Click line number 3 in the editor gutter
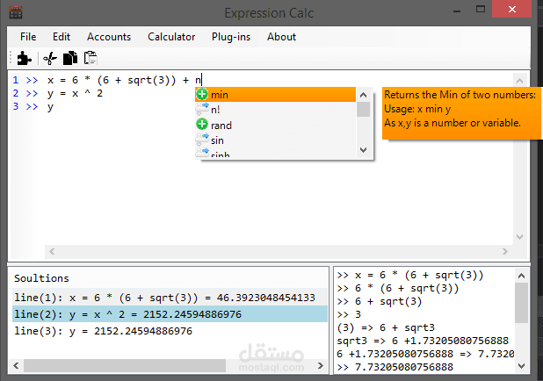 16,106
